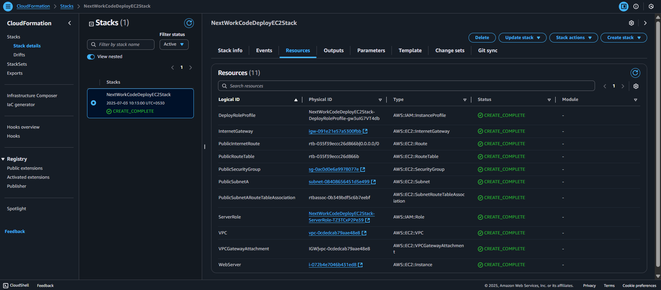
Task: Expand the Create stack dropdown
Action: pyautogui.click(x=624, y=38)
